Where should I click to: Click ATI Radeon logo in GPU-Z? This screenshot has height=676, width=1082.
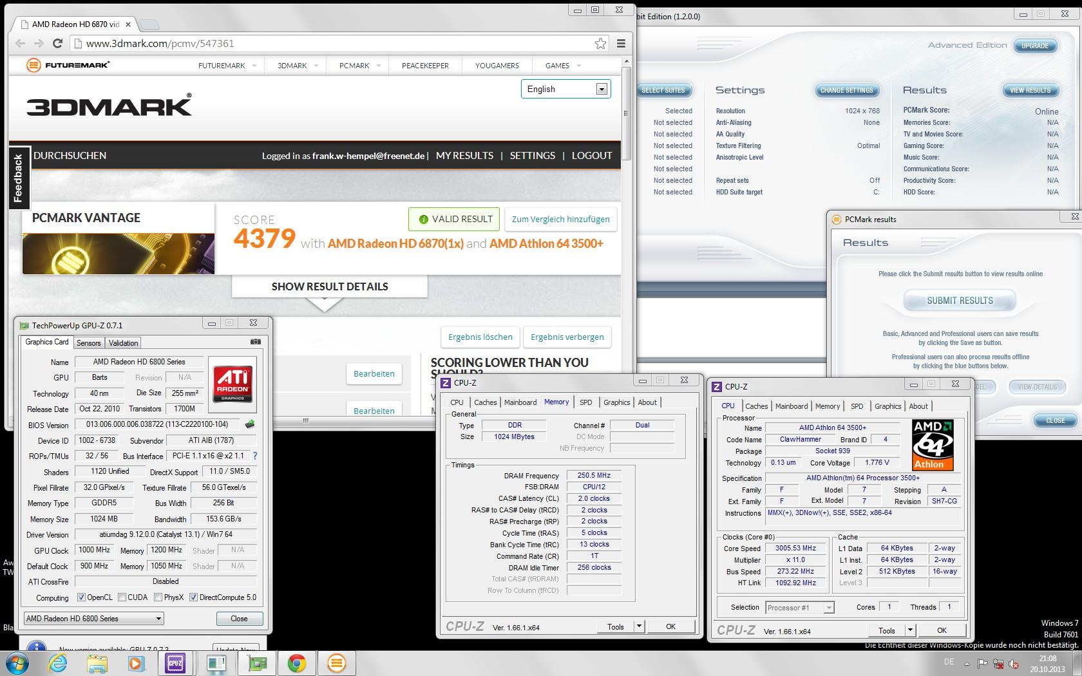coord(233,384)
